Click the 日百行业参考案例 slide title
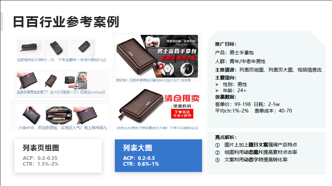Image resolution: width=332 pixels, height=186 pixels. pos(66,22)
